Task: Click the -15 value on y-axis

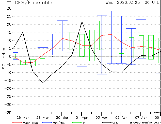Action: point(8,80)
